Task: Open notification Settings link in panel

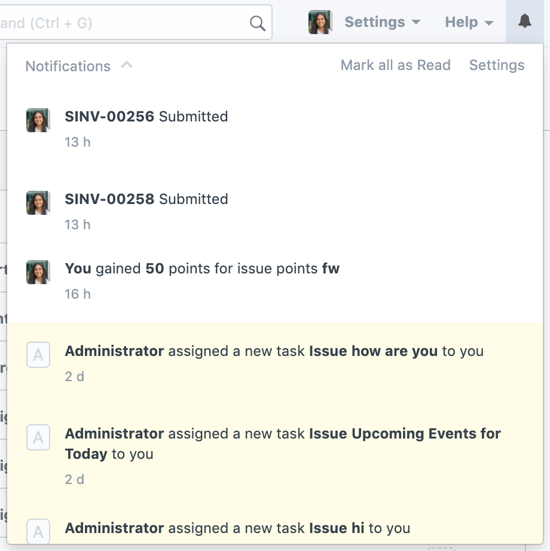Action: coord(496,65)
